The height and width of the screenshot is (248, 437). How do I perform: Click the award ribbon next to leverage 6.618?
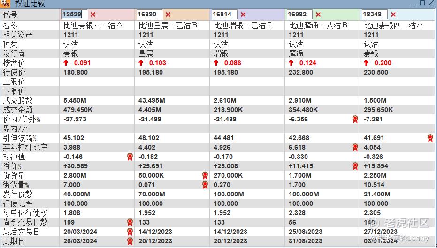click(355, 148)
